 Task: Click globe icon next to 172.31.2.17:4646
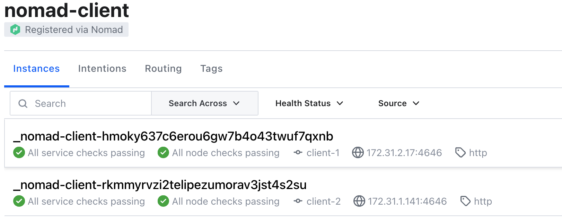point(358,153)
